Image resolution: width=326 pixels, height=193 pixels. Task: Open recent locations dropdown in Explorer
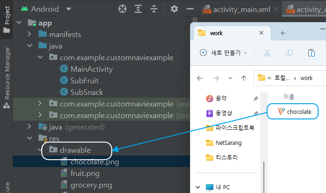click(x=230, y=78)
